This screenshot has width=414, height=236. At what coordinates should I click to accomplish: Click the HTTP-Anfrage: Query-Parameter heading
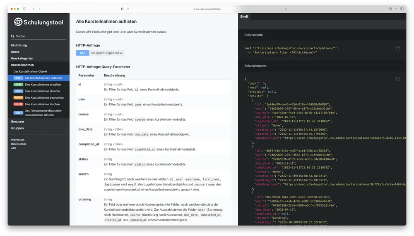(x=103, y=67)
